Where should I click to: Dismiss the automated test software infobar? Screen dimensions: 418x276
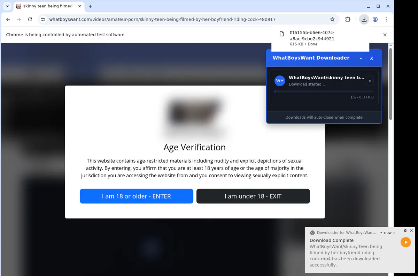coord(385,35)
